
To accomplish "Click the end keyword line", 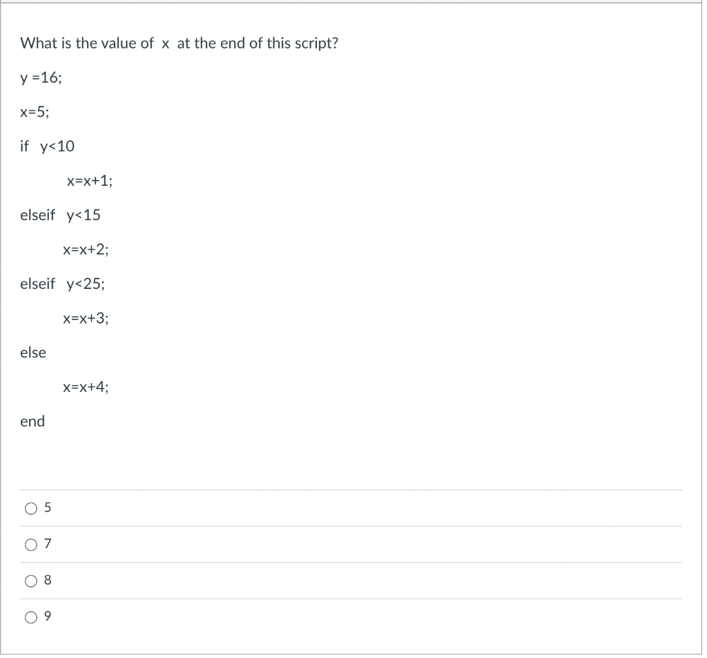I will pos(32,421).
